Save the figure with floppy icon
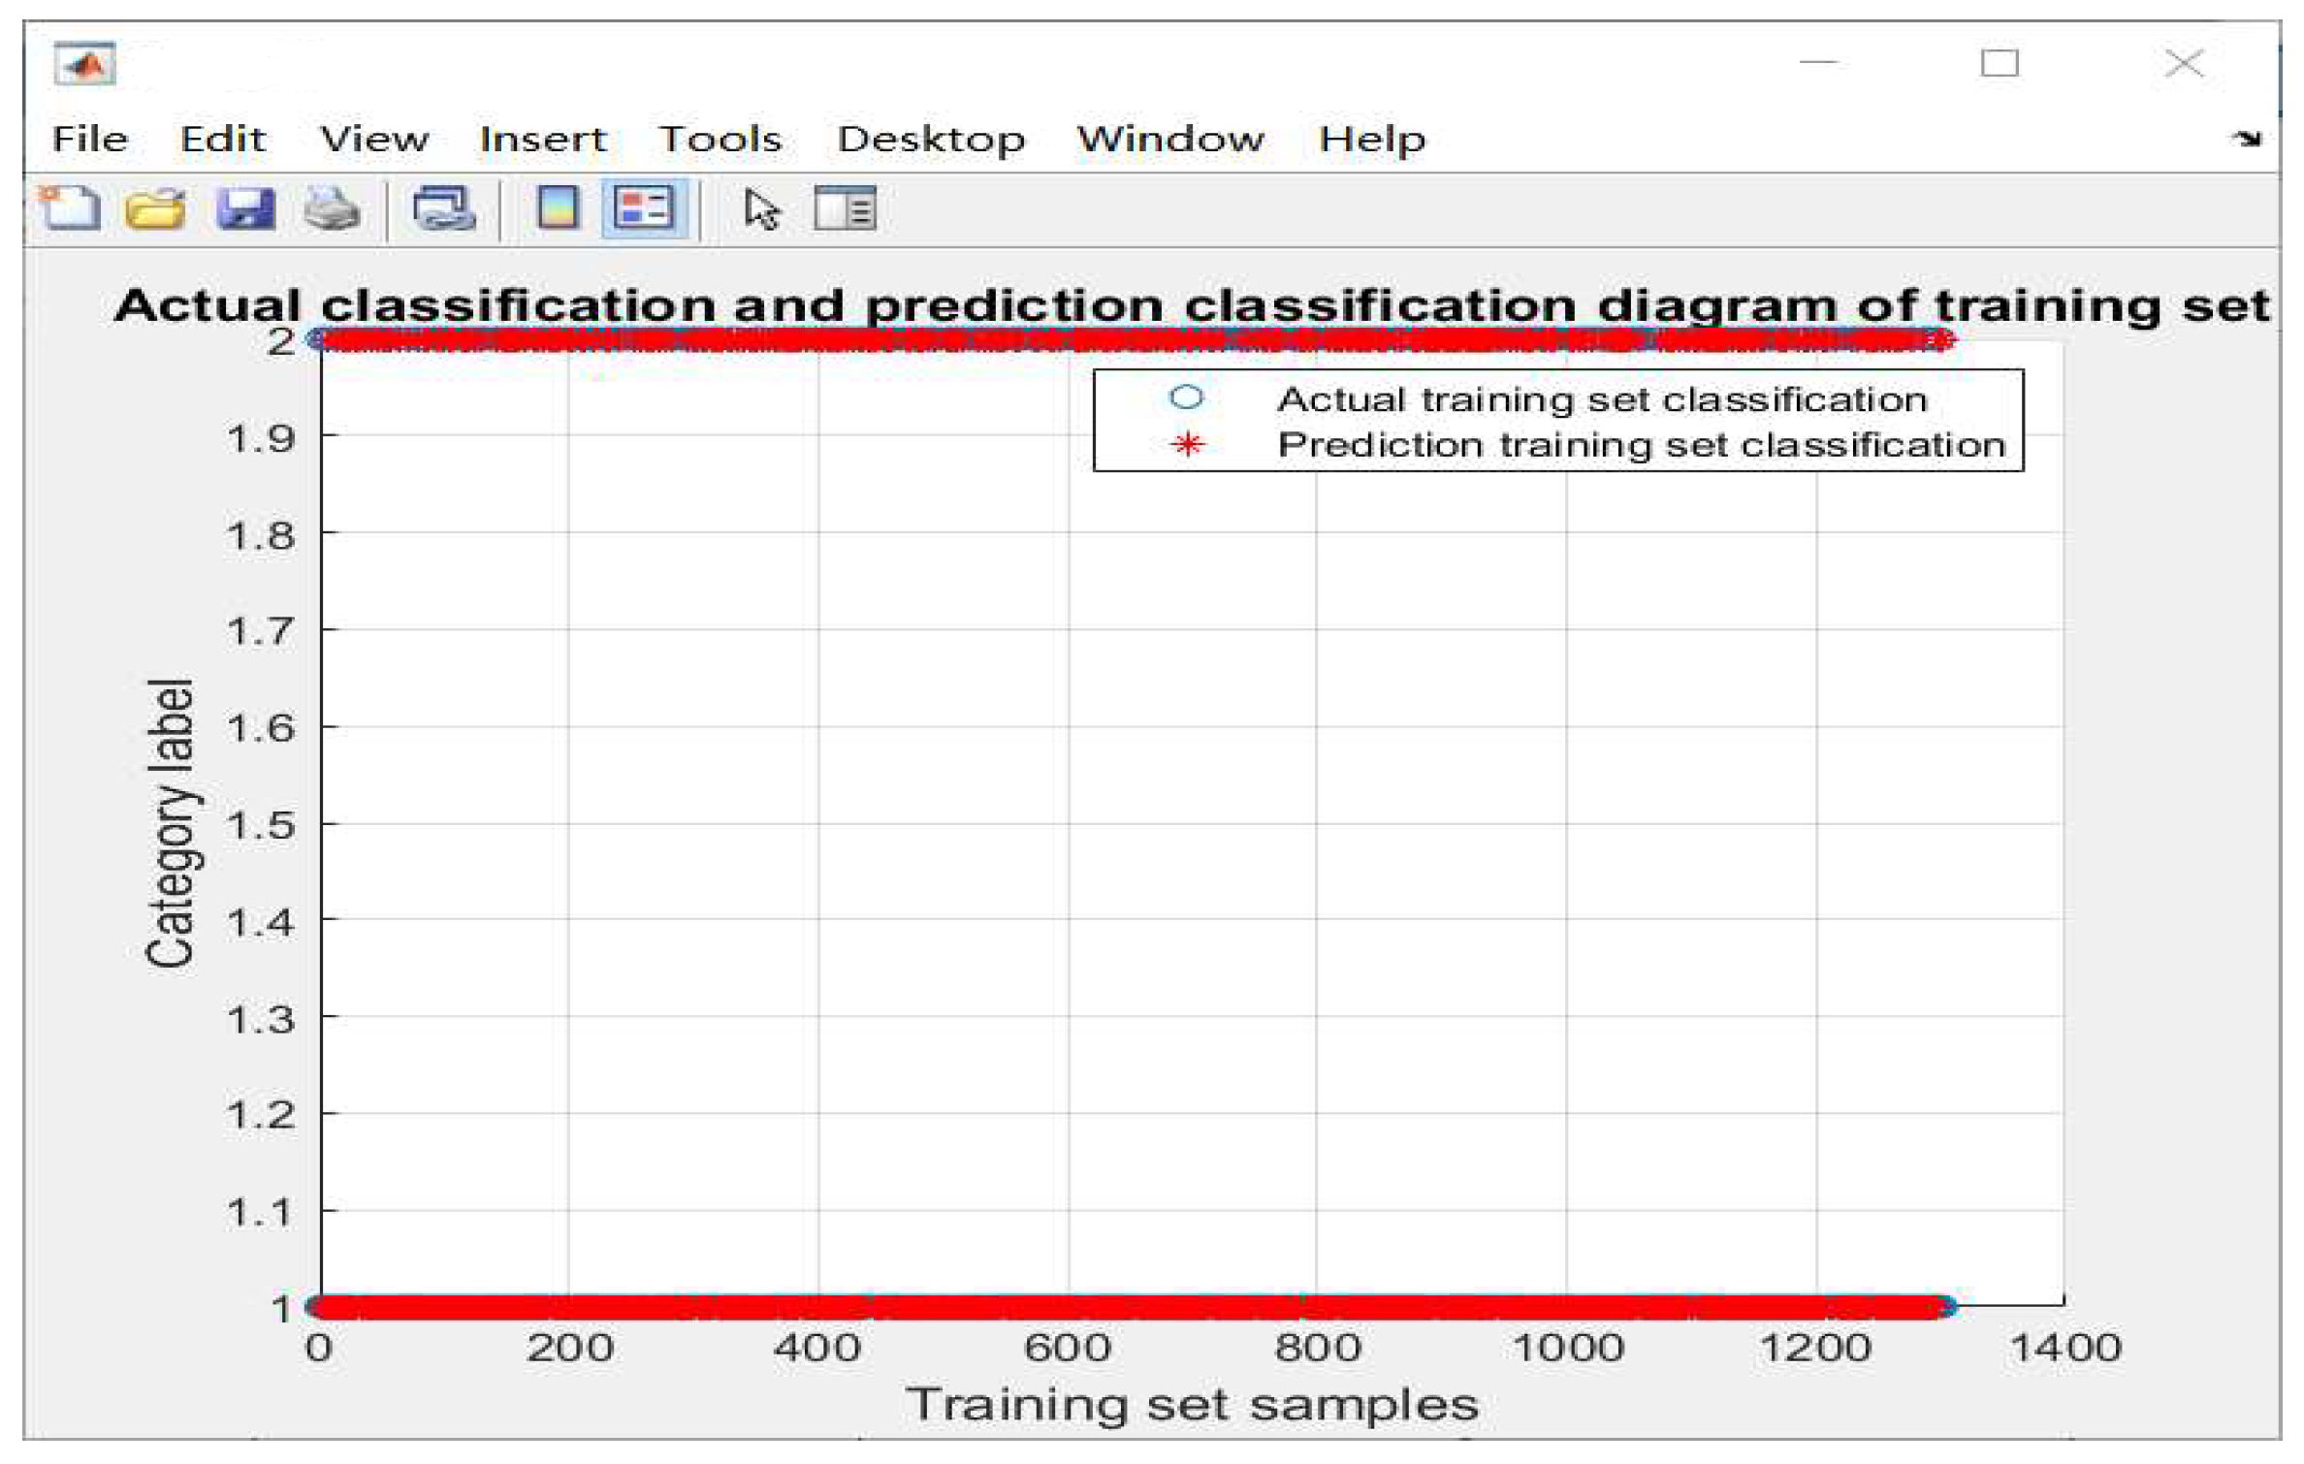 (x=244, y=207)
